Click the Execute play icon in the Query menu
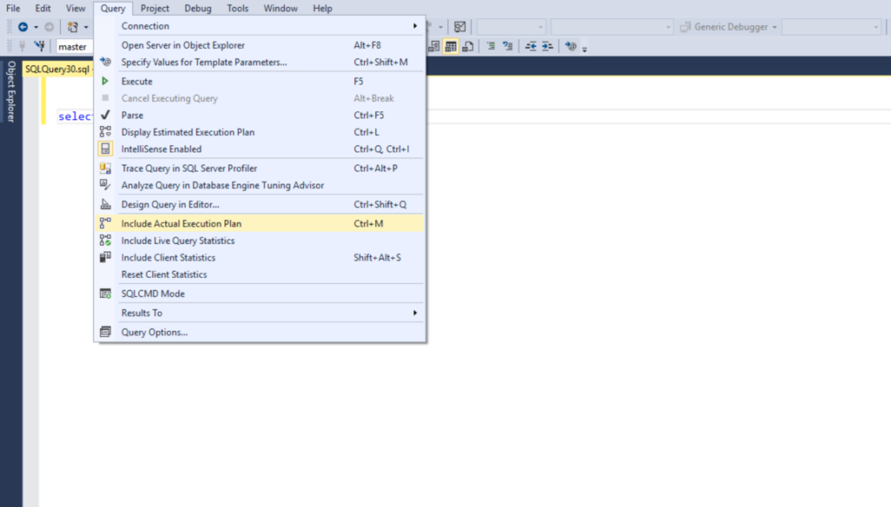The height and width of the screenshot is (507, 891). click(x=105, y=81)
